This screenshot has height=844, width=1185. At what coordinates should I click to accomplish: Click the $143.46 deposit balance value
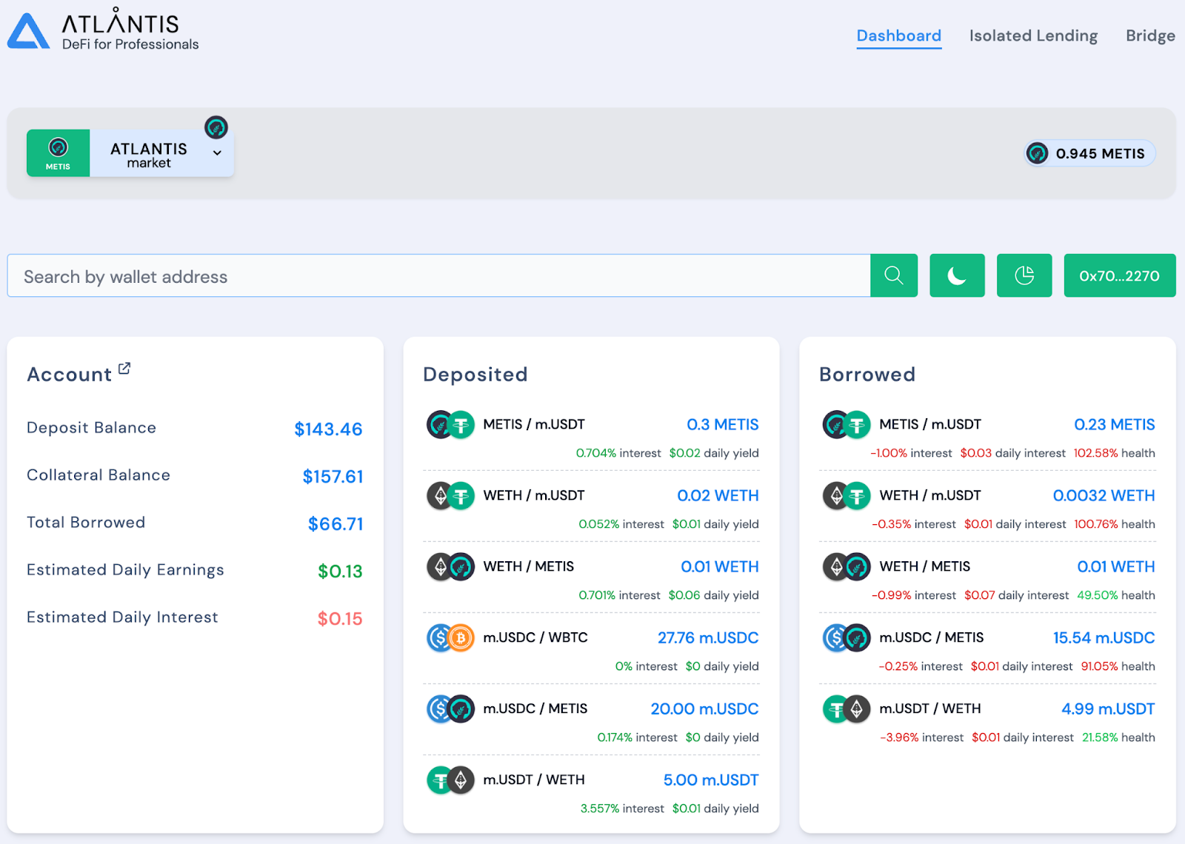(x=328, y=429)
